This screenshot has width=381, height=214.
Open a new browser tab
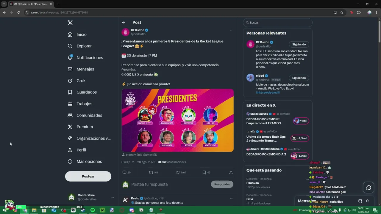click(x=58, y=4)
